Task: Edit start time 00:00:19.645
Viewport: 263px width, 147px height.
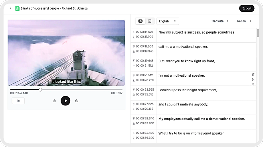Action: coord(144,61)
